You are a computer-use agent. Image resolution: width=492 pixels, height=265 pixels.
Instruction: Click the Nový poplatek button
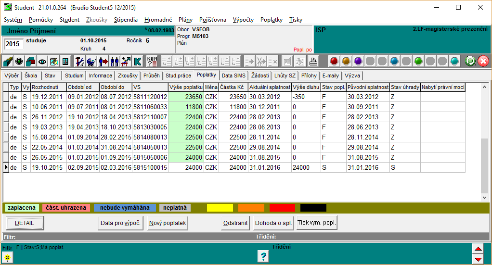(168, 223)
